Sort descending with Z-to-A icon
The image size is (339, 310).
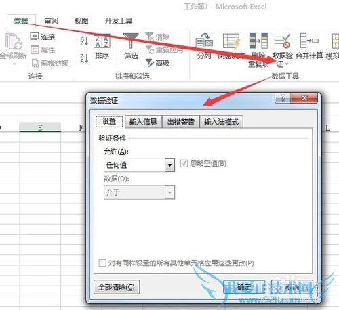(84, 58)
